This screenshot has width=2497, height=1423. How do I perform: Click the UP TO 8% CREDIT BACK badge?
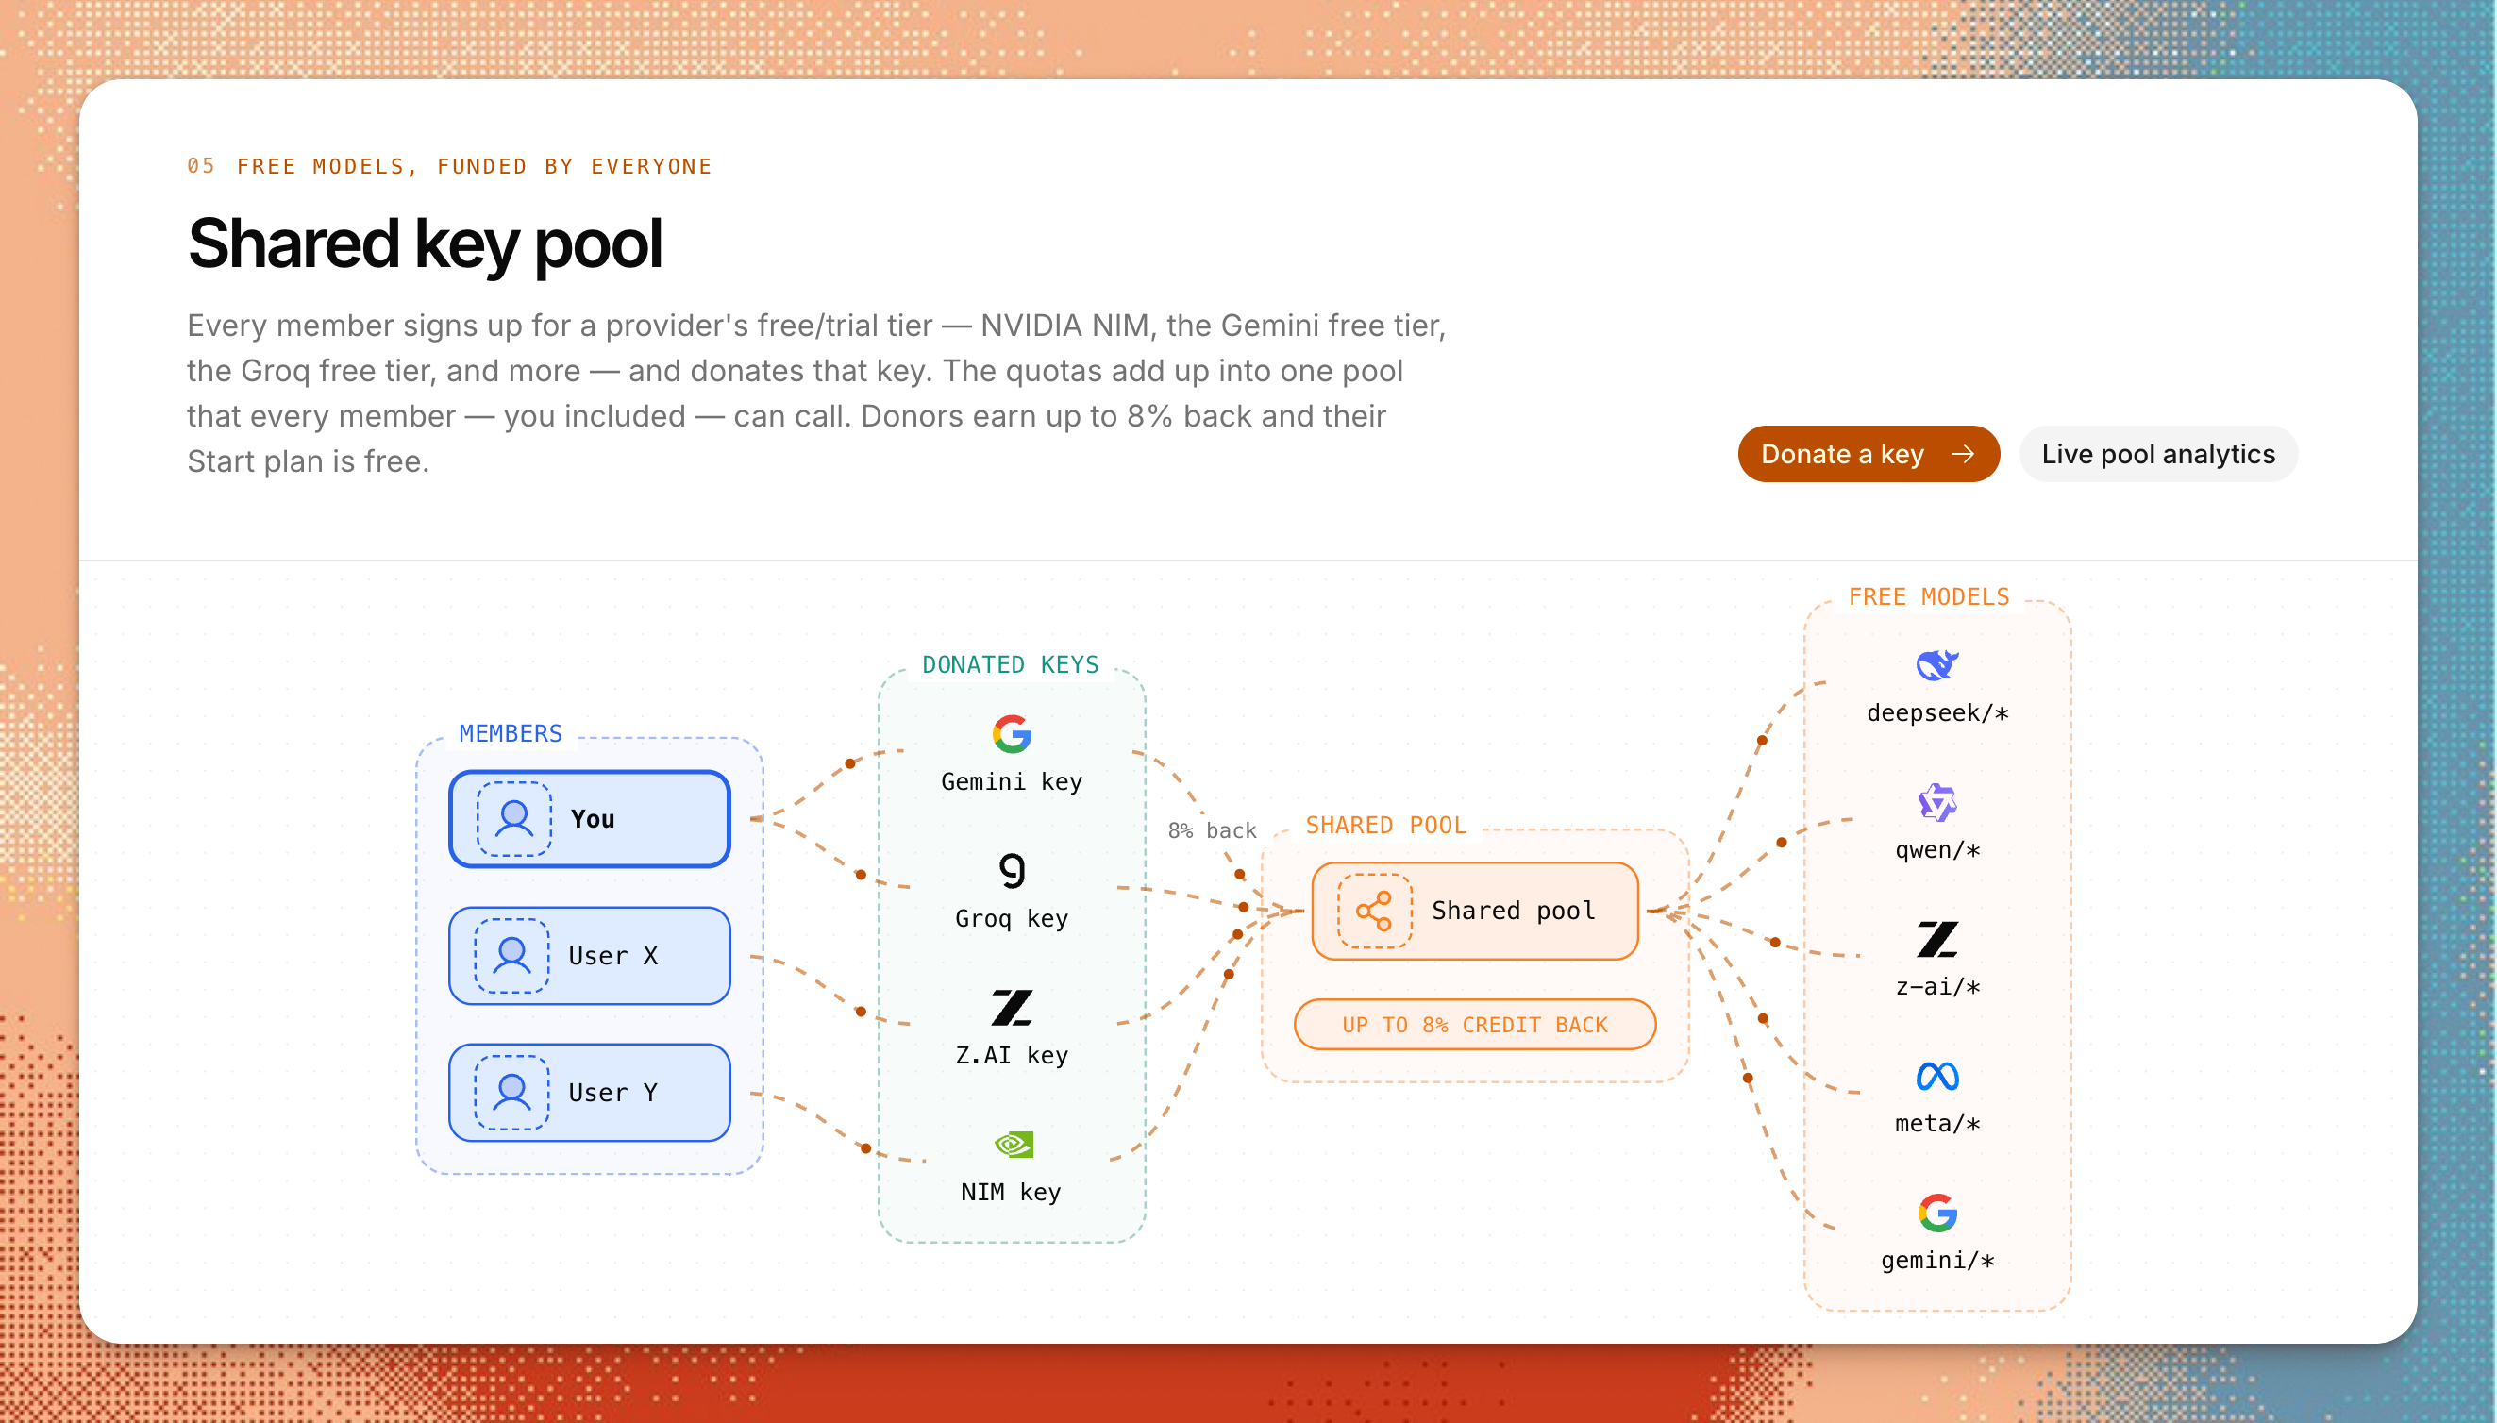click(1474, 1023)
